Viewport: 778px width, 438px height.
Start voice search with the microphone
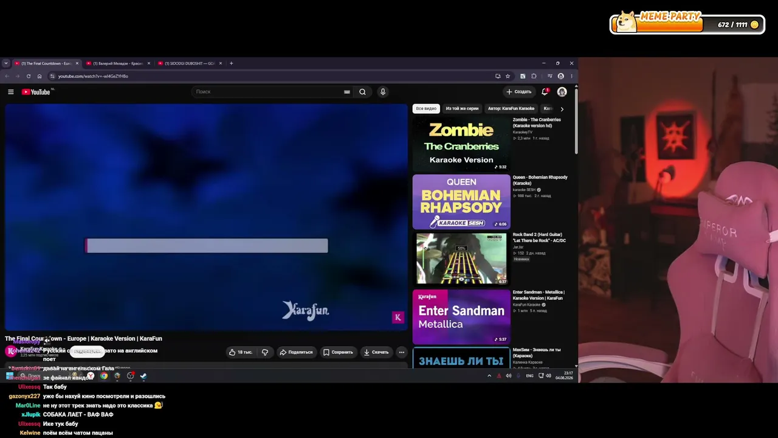[x=382, y=92]
